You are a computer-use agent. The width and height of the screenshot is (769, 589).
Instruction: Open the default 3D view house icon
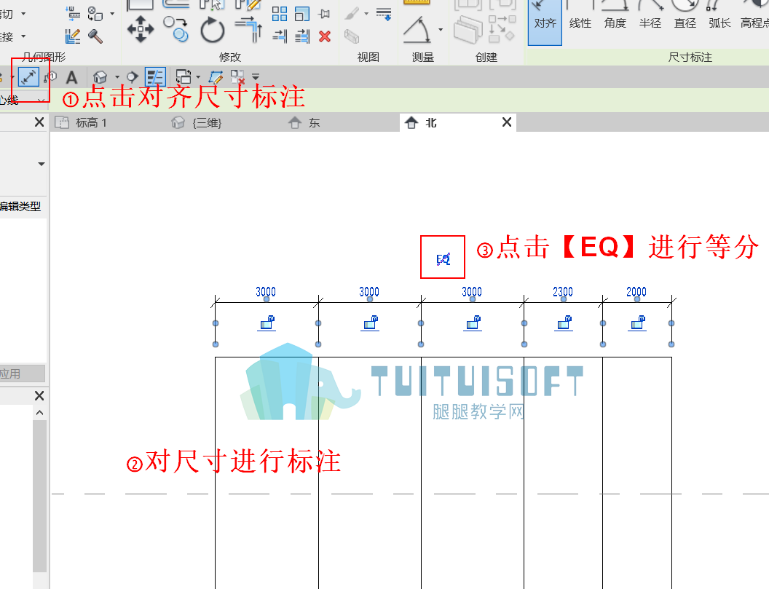(x=100, y=77)
